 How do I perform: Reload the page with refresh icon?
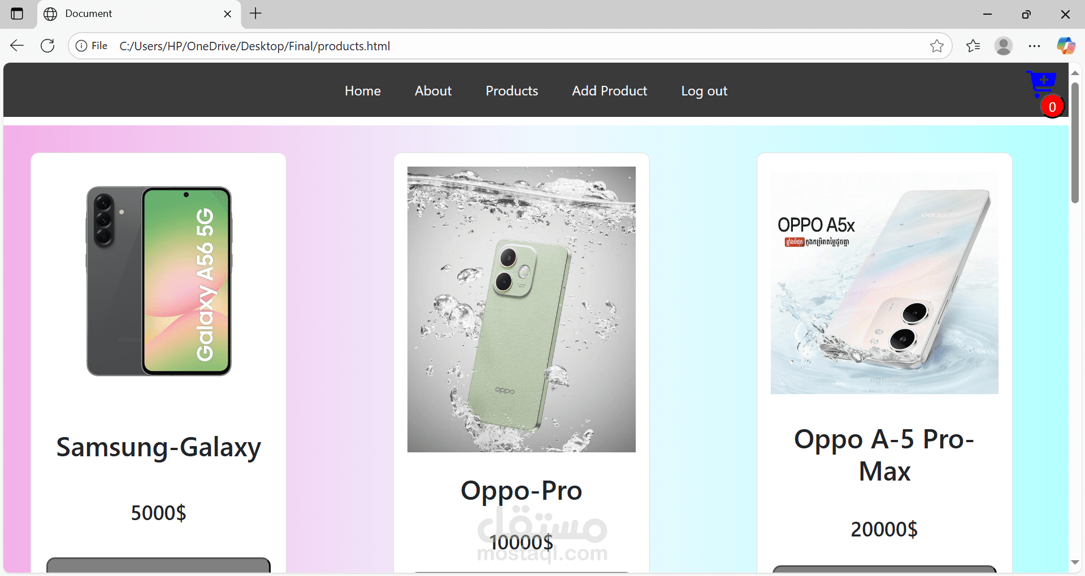(47, 46)
